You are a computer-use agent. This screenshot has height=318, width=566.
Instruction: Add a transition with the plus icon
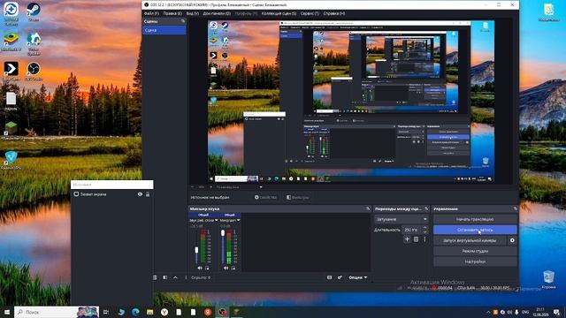point(407,239)
